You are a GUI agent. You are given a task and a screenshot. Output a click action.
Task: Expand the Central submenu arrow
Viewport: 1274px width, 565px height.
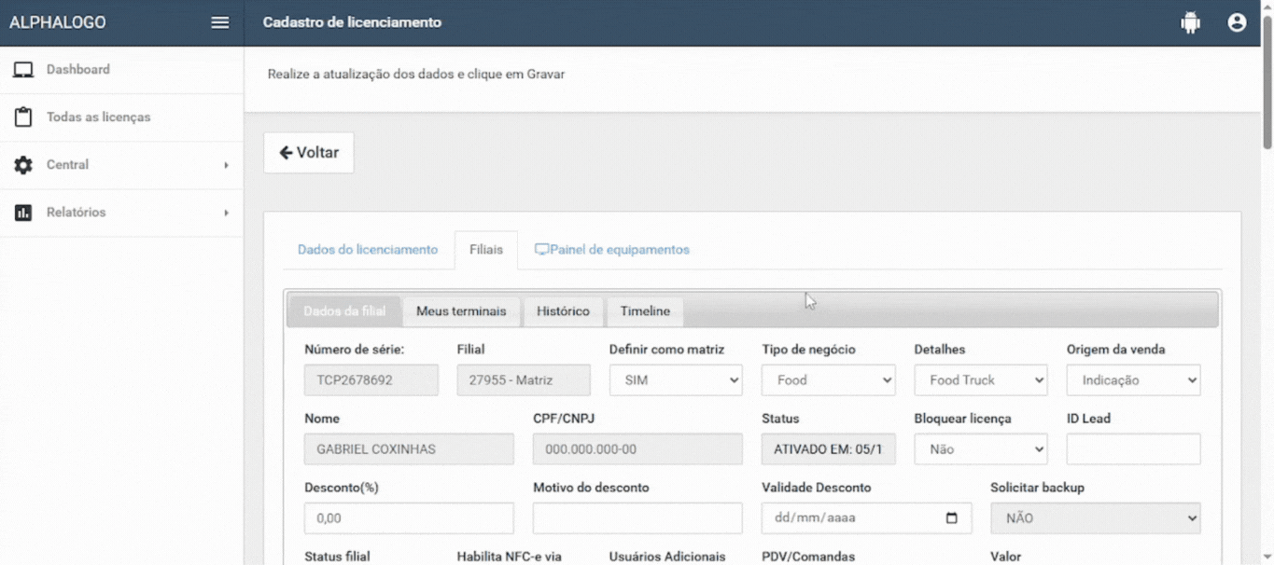pyautogui.click(x=226, y=165)
